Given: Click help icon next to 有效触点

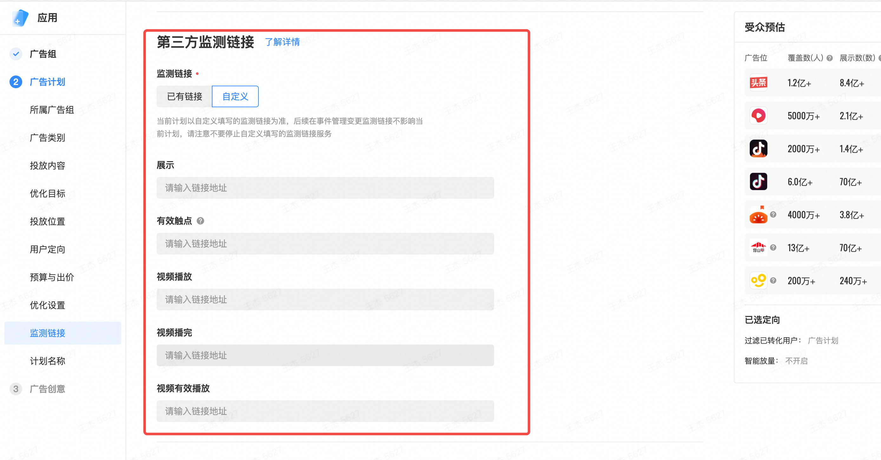Looking at the screenshot, I should 200,221.
